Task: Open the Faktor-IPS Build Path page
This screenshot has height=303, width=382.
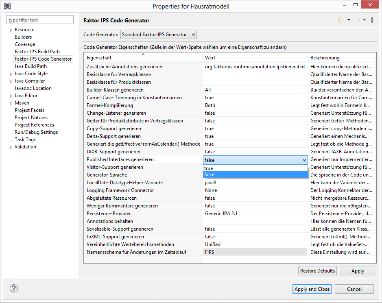Action: coord(37,52)
